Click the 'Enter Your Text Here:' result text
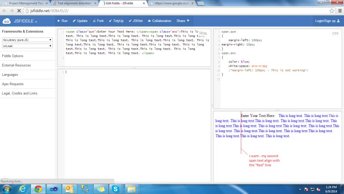Screen dimensions: 344x194 (258, 116)
